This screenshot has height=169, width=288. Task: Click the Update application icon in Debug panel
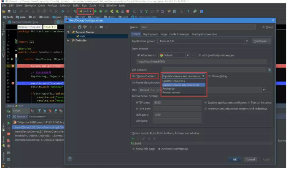point(8,117)
